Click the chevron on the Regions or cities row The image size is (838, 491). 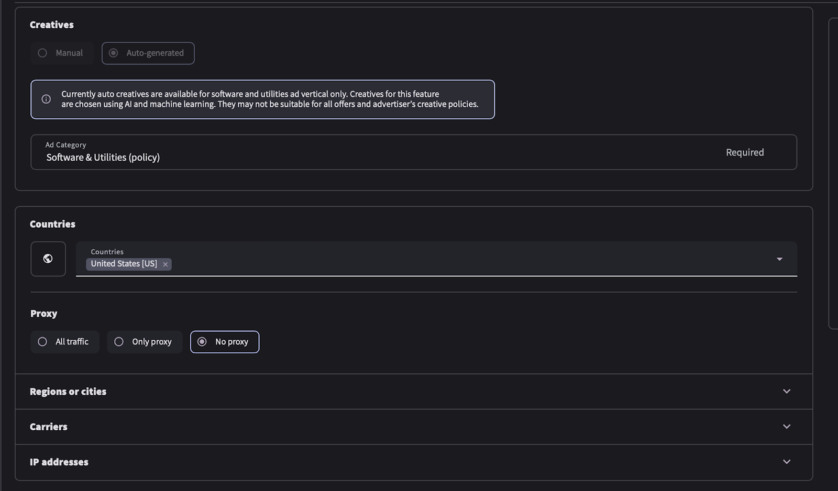click(x=787, y=392)
